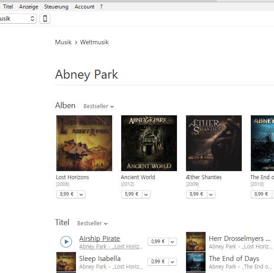This screenshot has height=273, width=274.
Task: Open The End of Days album cover
Action: pyautogui.click(x=262, y=143)
